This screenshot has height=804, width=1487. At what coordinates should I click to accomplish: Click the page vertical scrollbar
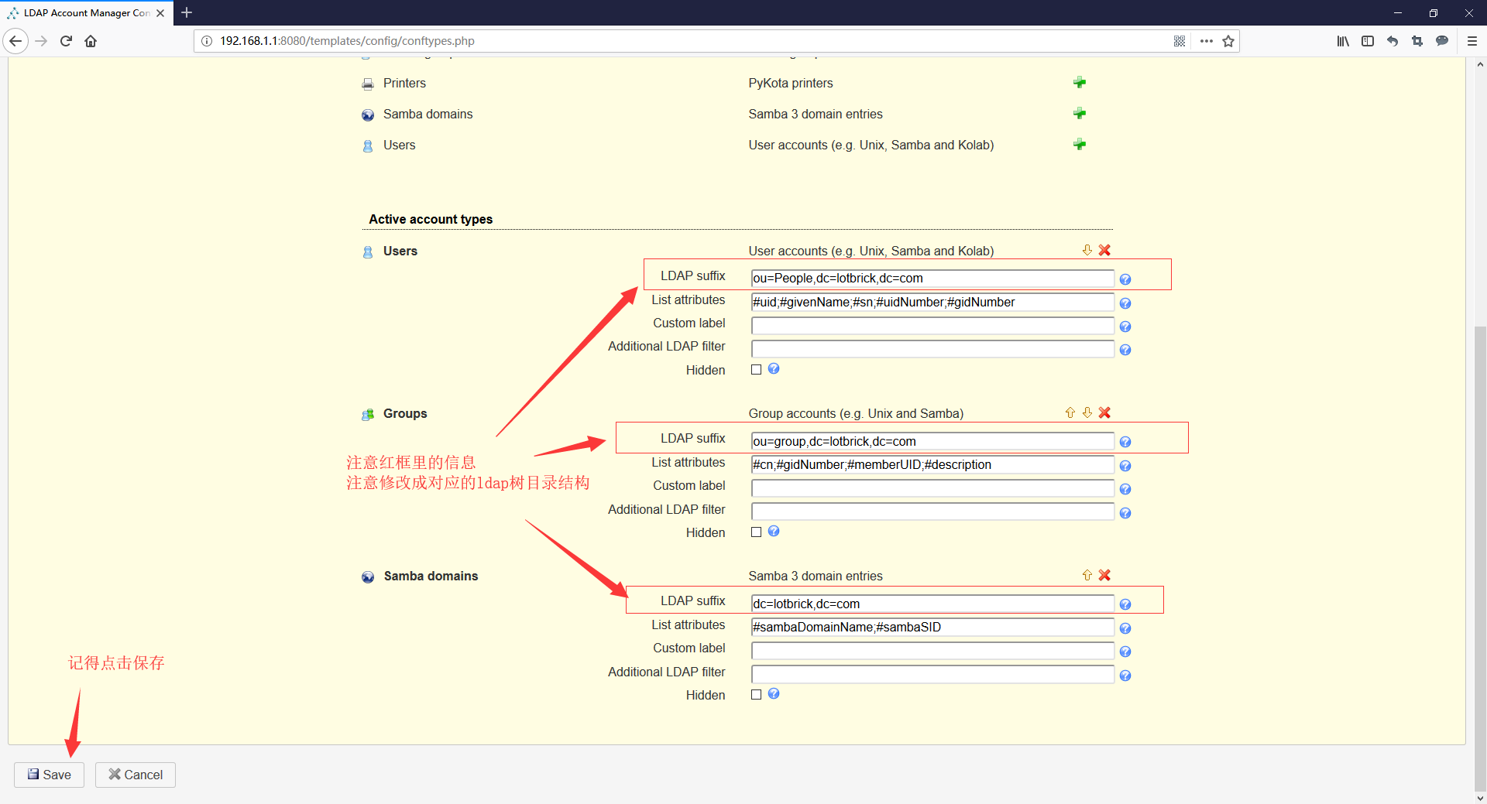tap(1480, 558)
